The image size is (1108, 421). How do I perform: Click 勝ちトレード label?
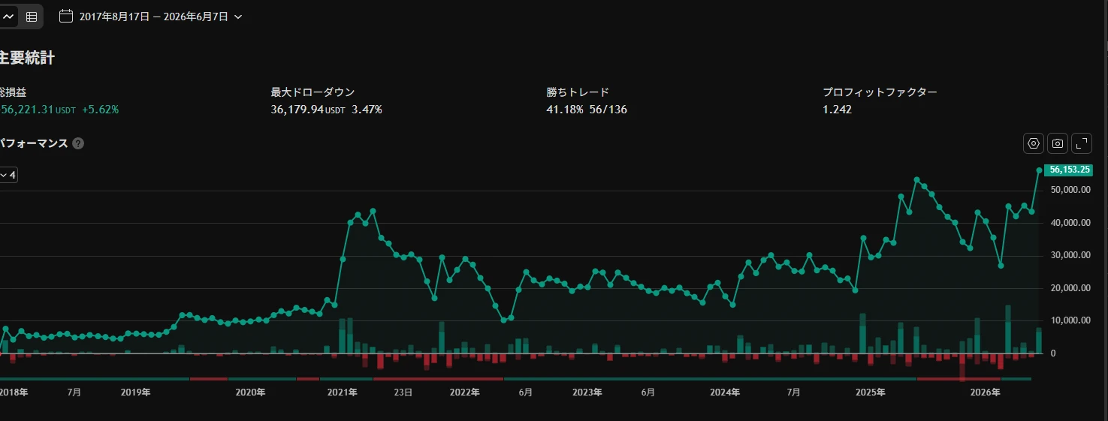pyautogui.click(x=578, y=92)
